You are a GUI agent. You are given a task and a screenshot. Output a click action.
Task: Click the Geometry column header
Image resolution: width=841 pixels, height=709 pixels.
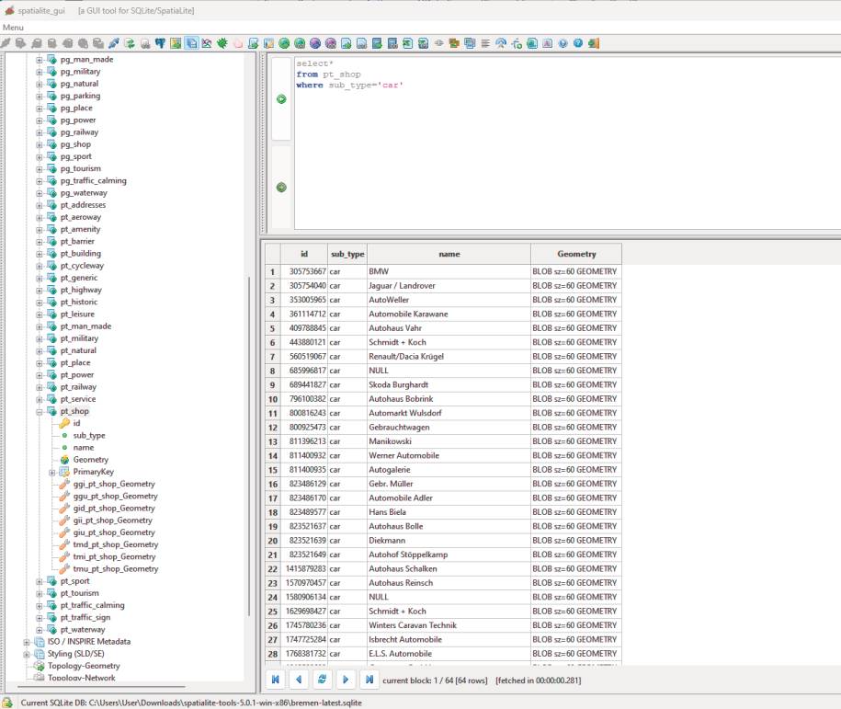(x=576, y=254)
